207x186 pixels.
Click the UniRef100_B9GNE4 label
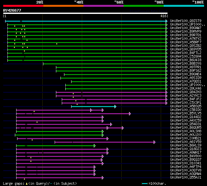click(186, 74)
